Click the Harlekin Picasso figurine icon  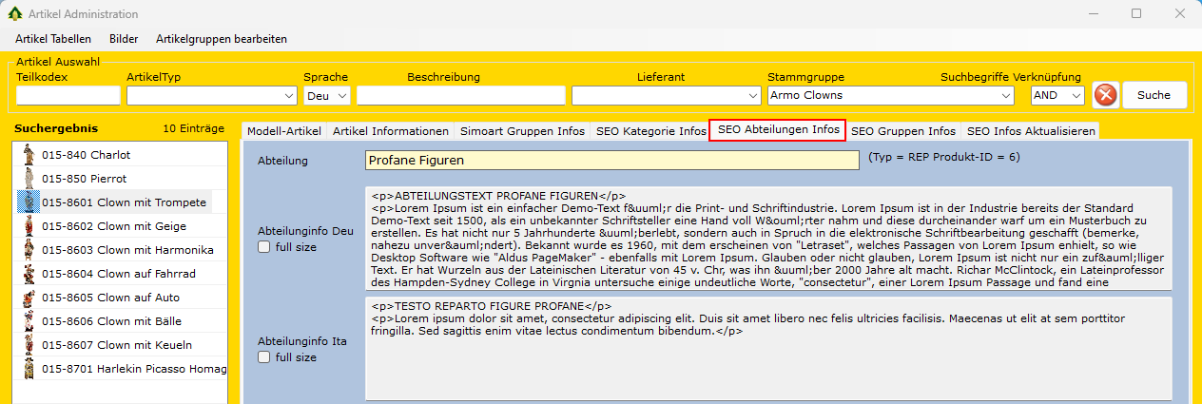pyautogui.click(x=29, y=369)
